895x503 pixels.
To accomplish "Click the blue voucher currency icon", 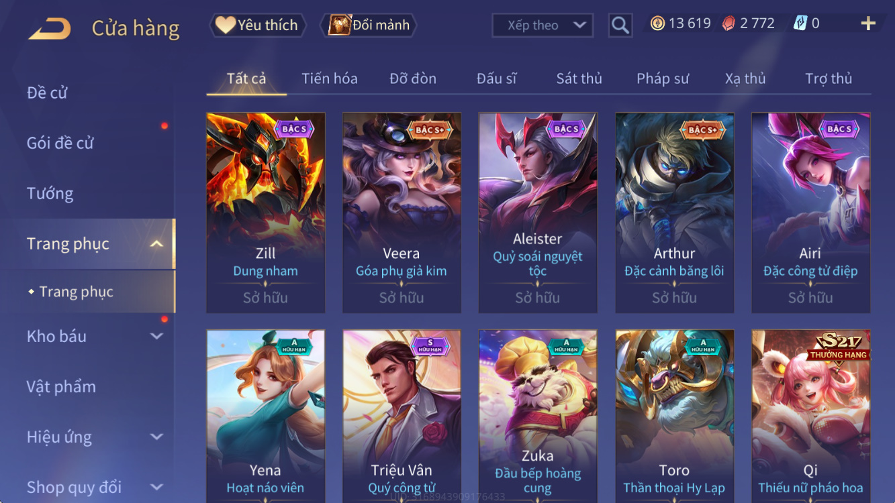I will [x=800, y=23].
